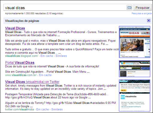Open Em cache for visualdicas.blogspot.com
Viewport: 153px width, 113px height.
(47, 56)
